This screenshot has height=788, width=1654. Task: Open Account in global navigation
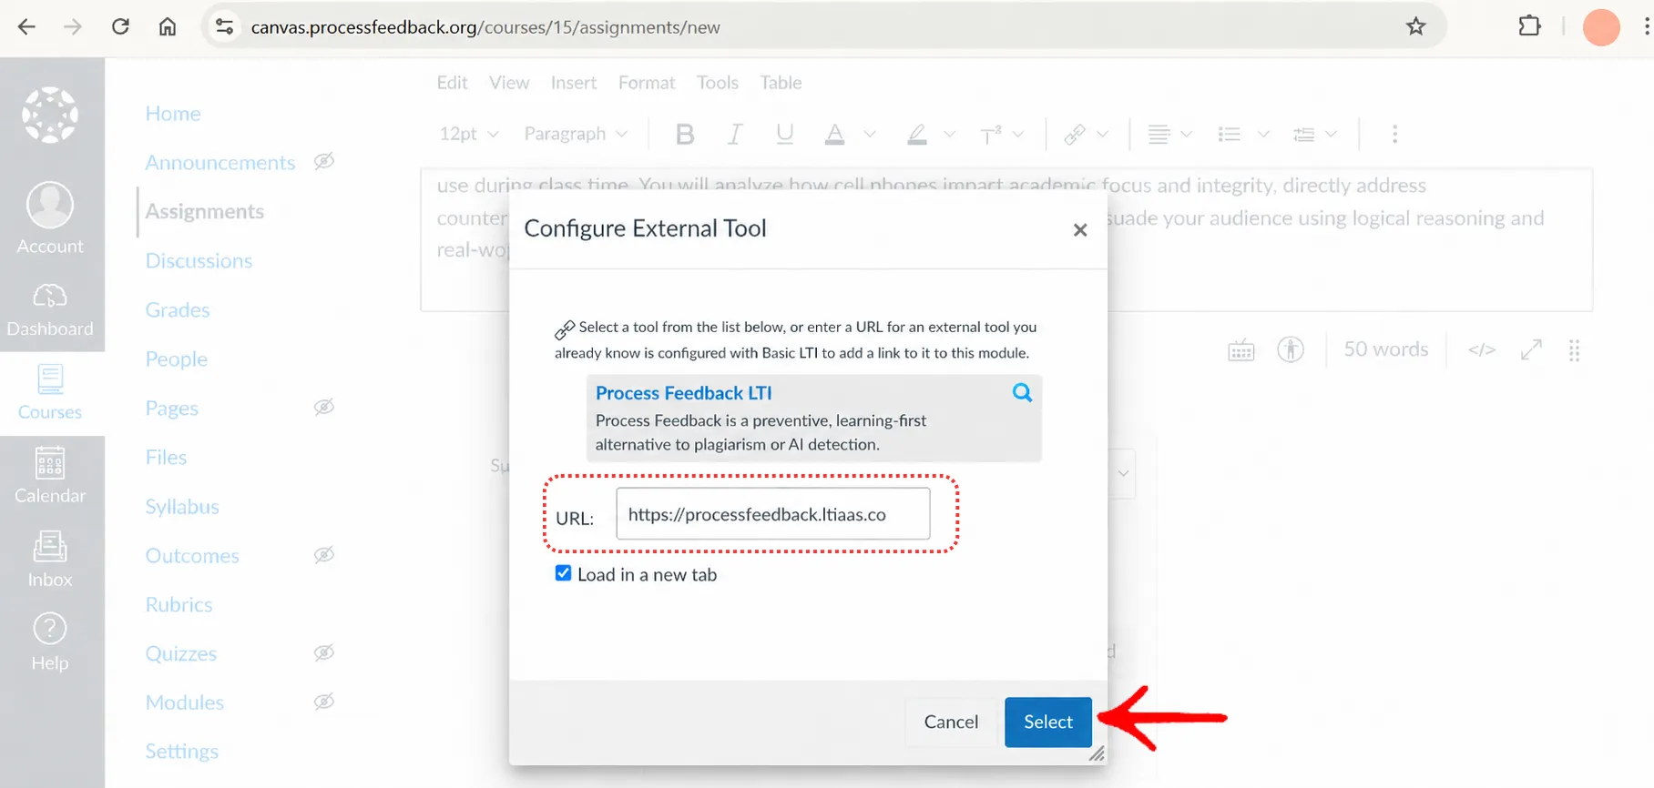50,218
